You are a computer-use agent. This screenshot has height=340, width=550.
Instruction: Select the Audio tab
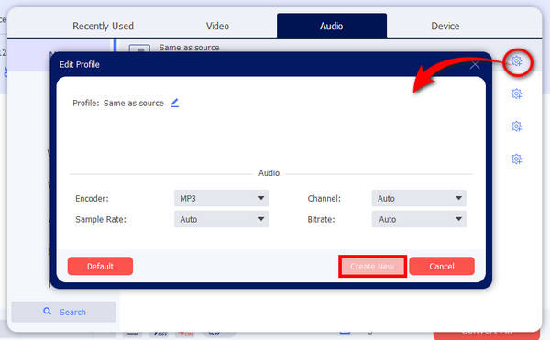tap(332, 26)
